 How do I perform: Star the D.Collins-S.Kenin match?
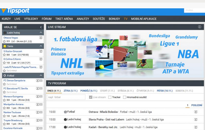point(4,63)
